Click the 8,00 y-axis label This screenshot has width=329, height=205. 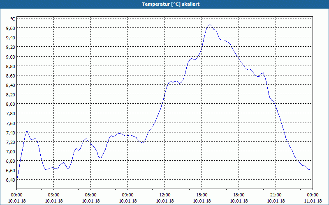click(x=11, y=104)
